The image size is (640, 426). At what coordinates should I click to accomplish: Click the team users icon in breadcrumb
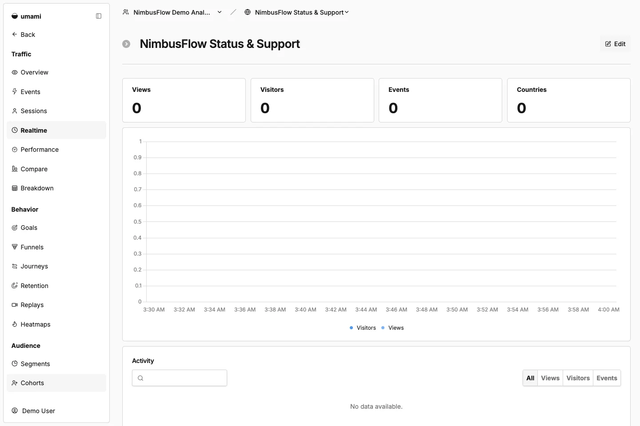click(126, 12)
